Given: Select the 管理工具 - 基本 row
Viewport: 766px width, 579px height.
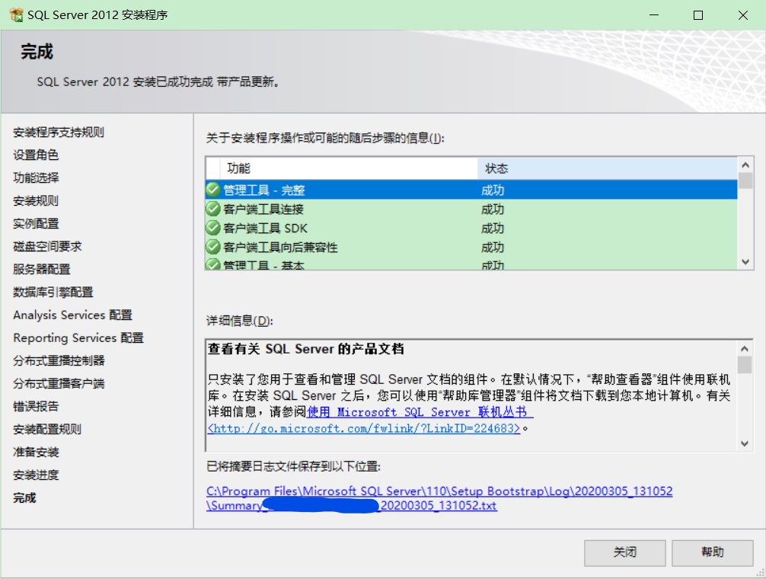Looking at the screenshot, I should coord(471,264).
